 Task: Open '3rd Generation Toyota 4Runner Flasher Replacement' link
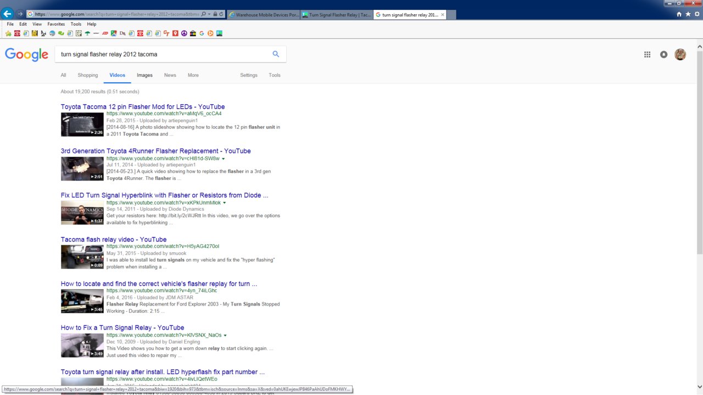click(156, 151)
